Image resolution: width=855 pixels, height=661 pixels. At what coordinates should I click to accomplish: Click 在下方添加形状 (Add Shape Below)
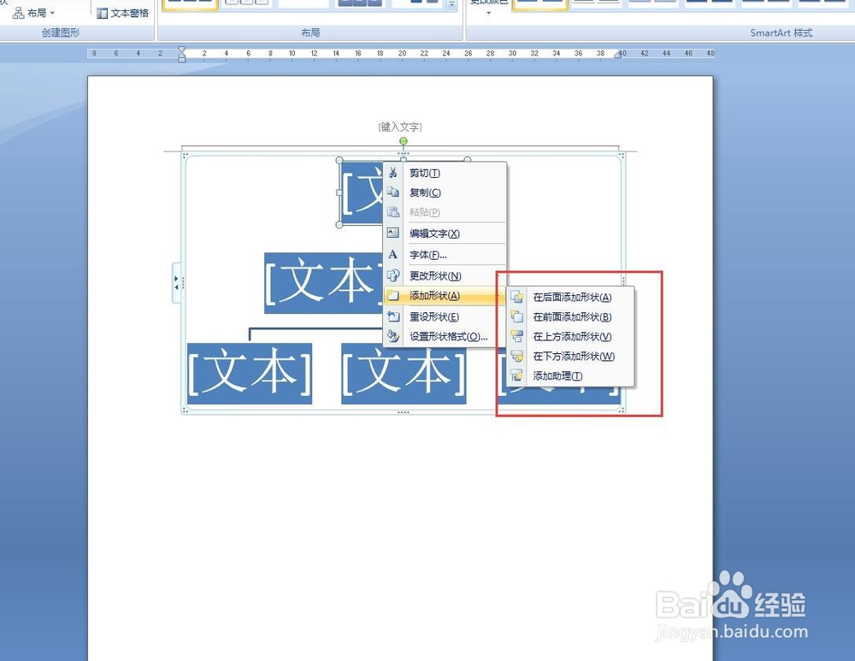tap(575, 357)
